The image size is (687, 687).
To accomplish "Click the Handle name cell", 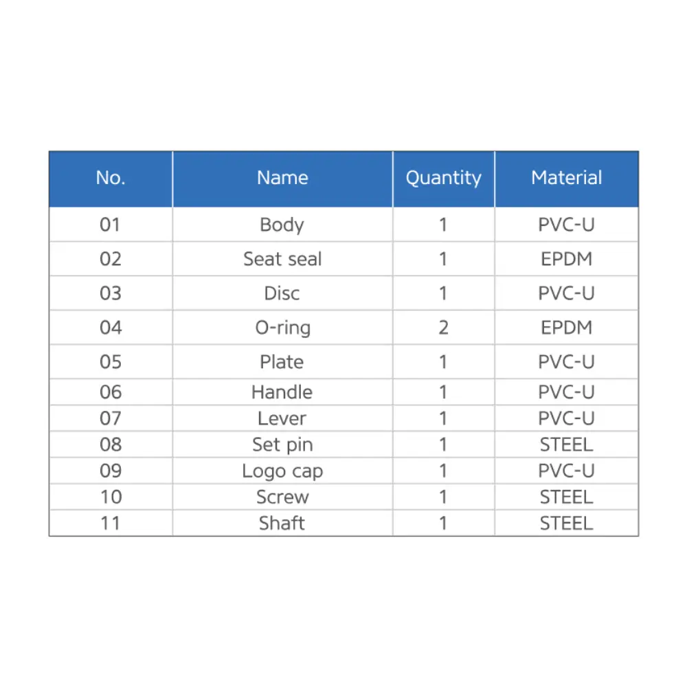I will pyautogui.click(x=282, y=392).
